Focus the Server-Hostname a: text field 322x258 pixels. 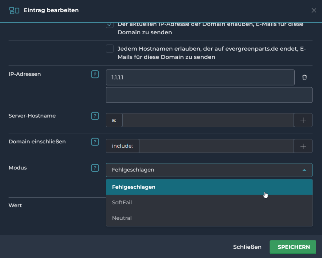[x=208, y=120]
